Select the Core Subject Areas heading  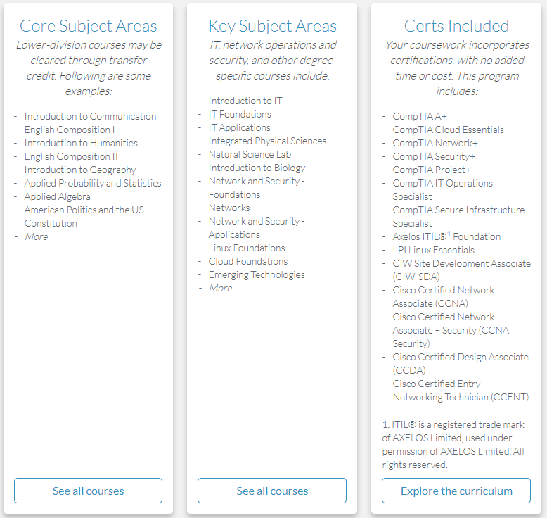tap(89, 26)
